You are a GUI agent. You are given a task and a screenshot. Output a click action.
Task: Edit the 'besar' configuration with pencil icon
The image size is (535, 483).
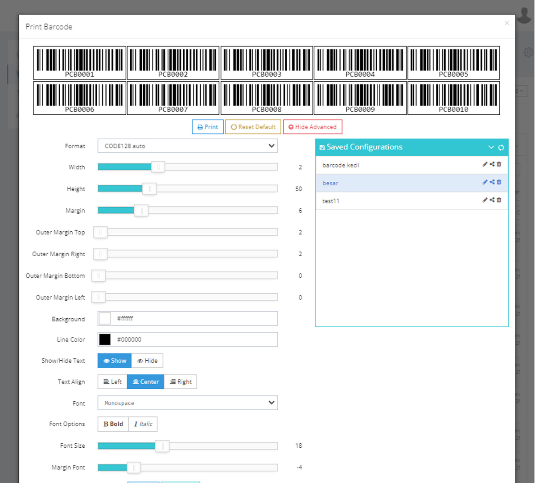[485, 182]
